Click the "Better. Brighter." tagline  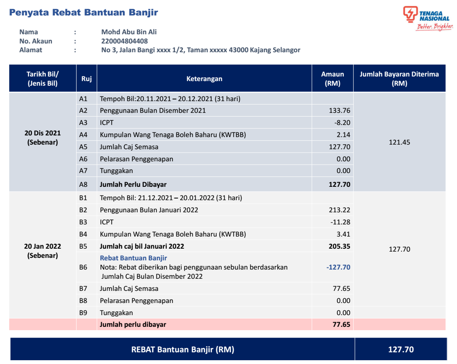click(x=434, y=27)
